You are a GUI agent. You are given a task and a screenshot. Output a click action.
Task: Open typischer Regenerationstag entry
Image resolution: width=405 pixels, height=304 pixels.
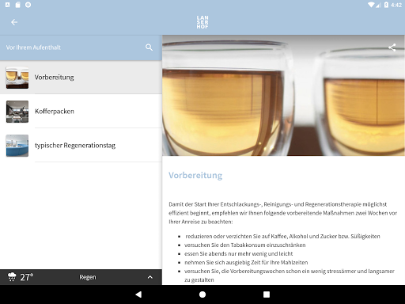tap(81, 146)
